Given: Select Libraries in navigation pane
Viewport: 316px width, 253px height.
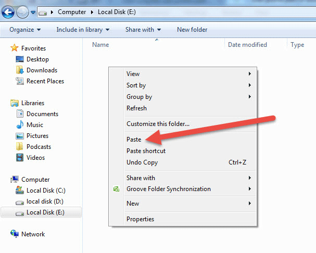Looking at the screenshot, I should pos(33,103).
